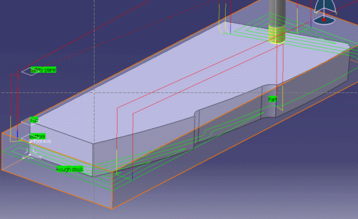This screenshot has width=358, height=219.
Task: Select the orange rough stock bottom front edge
Action: coord(52,187)
